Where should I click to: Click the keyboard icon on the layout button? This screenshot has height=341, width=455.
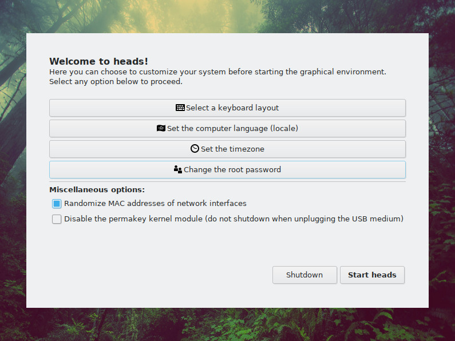(x=180, y=108)
